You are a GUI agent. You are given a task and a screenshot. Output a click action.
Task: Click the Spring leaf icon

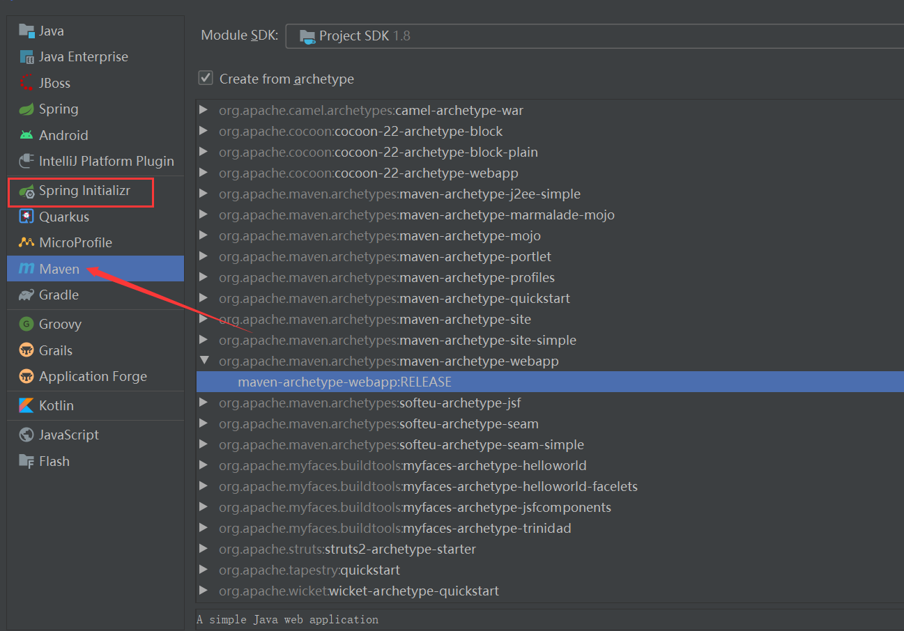click(26, 109)
